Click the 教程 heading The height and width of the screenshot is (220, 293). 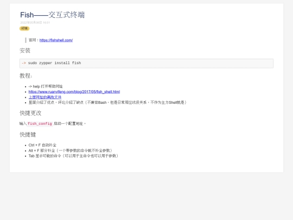26,76
